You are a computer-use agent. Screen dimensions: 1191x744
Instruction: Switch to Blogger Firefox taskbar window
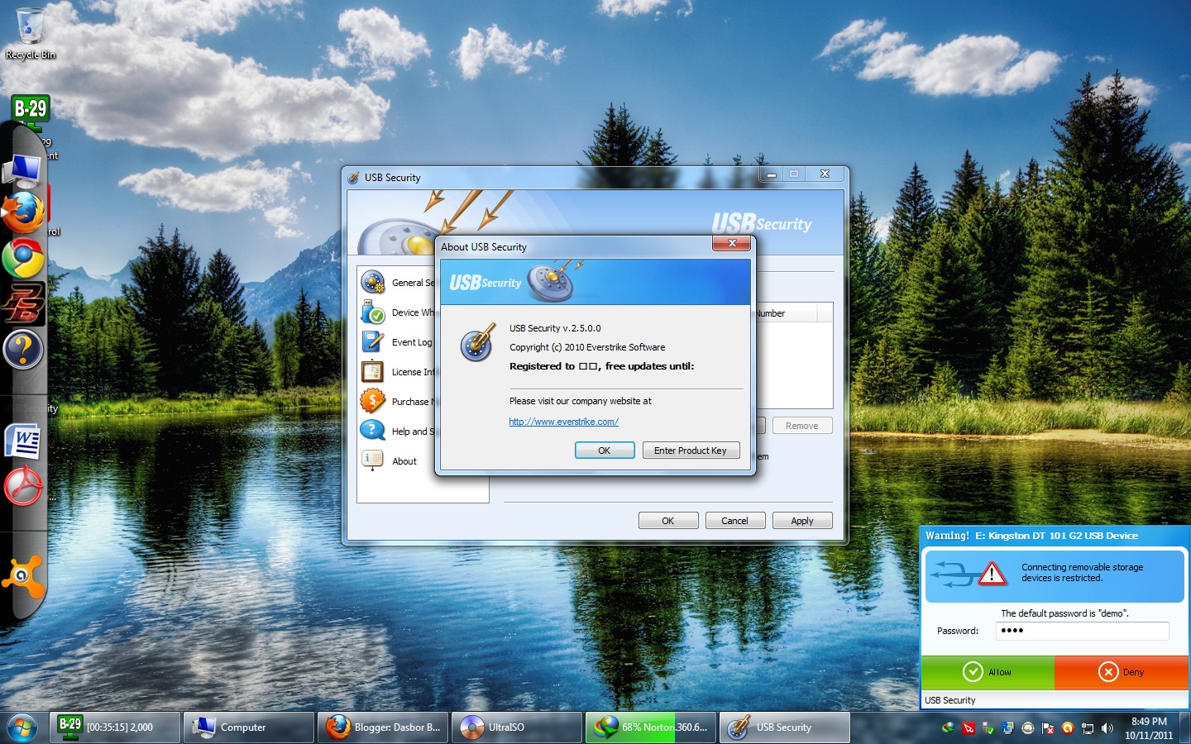383,727
